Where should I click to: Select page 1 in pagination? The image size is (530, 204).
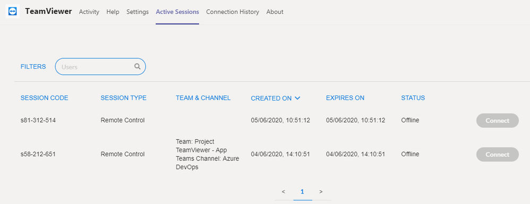coord(302,191)
